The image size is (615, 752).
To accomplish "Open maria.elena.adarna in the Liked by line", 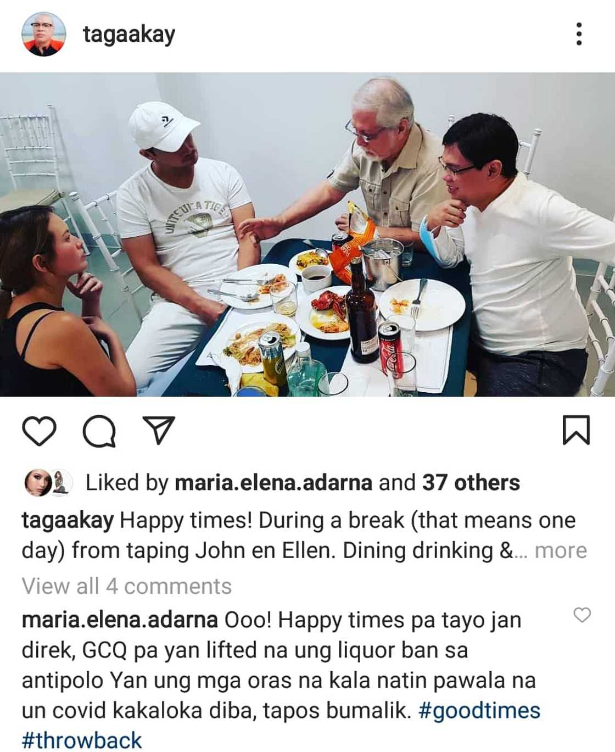I will point(273,482).
